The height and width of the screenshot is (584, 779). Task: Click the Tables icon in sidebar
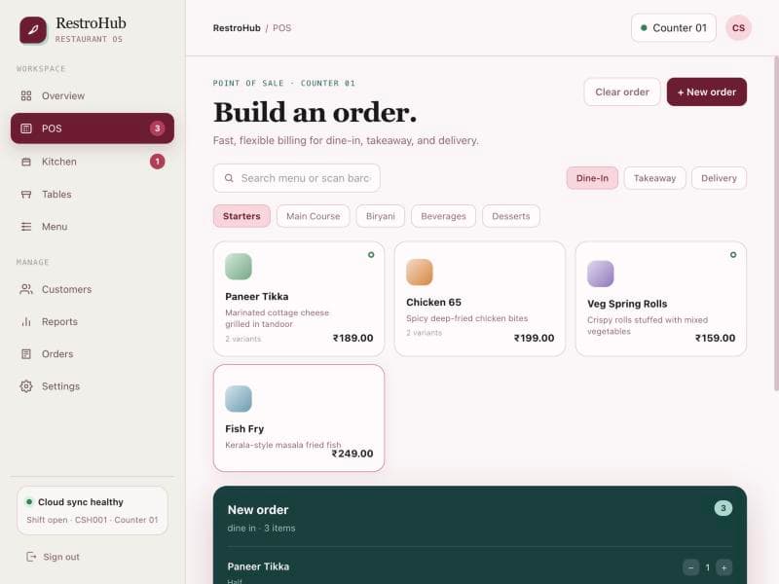coord(26,194)
